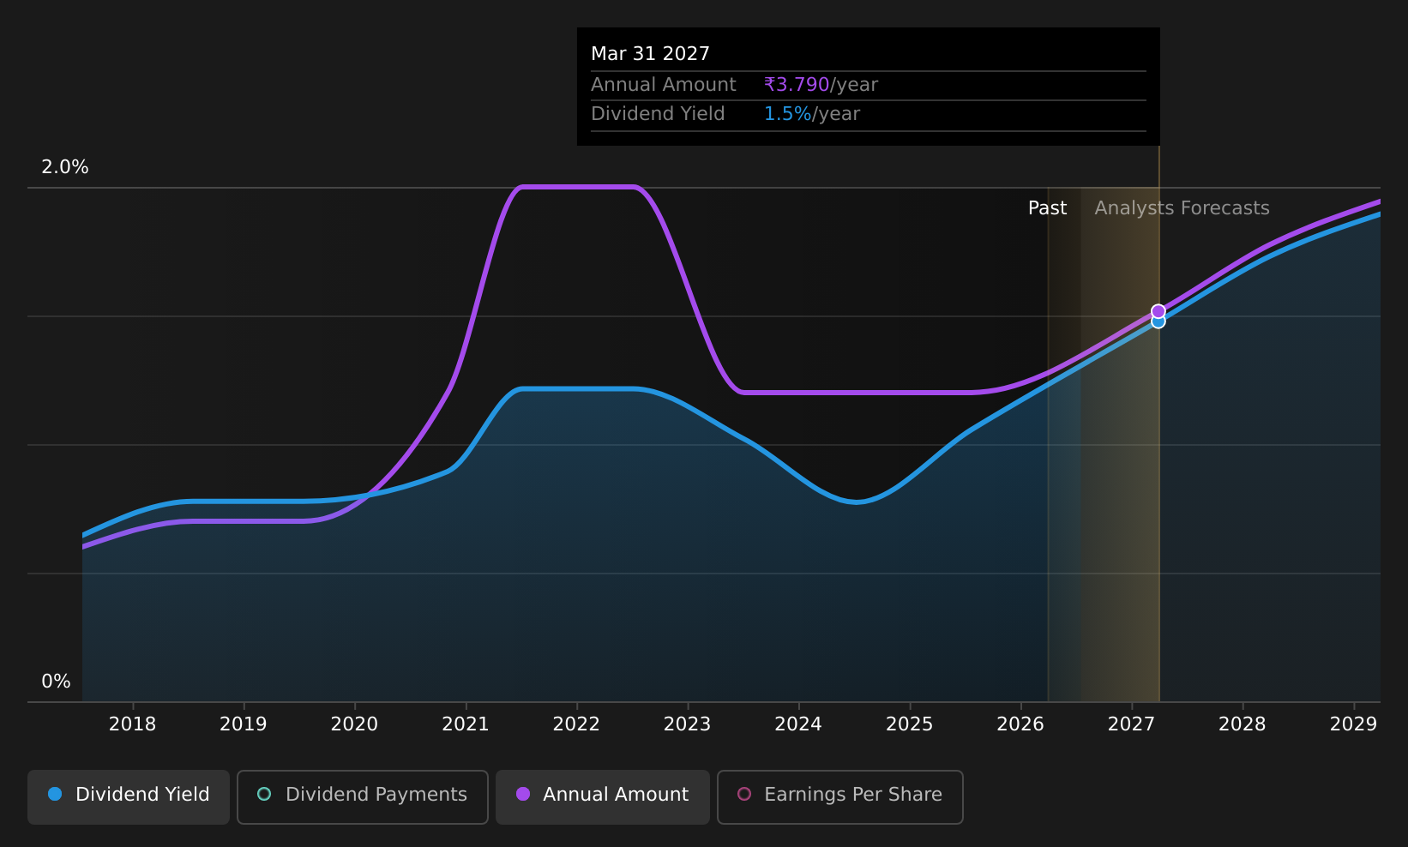1408x847 pixels.
Task: Click the 2018 x-axis label
Action: coord(133,724)
